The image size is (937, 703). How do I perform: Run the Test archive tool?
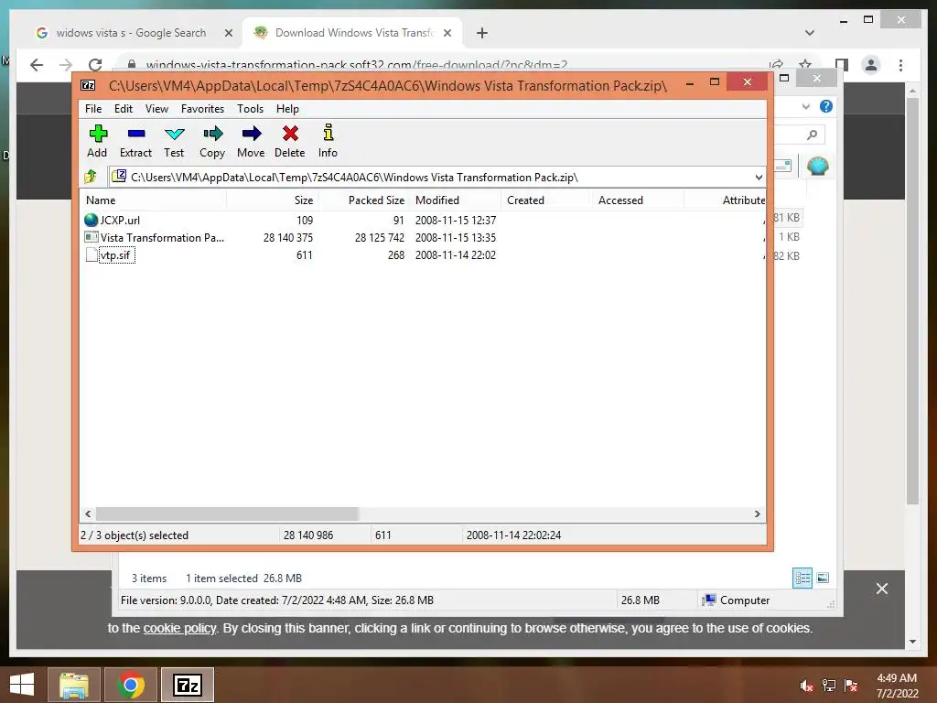coord(174,134)
